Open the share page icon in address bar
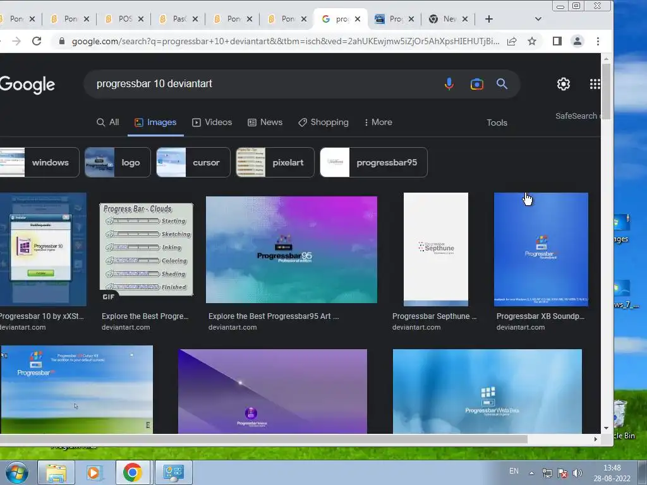The image size is (647, 485). tap(512, 41)
